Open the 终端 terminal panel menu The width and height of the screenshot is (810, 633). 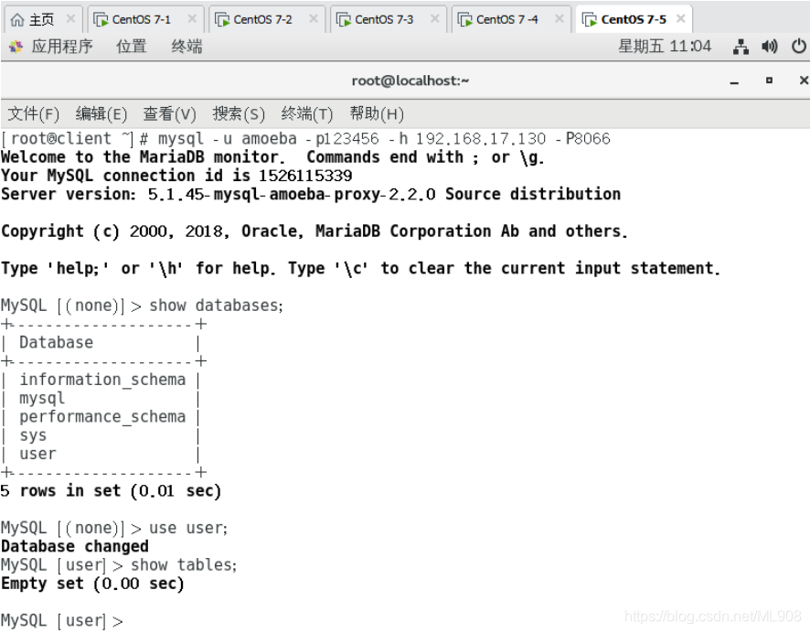(x=187, y=47)
